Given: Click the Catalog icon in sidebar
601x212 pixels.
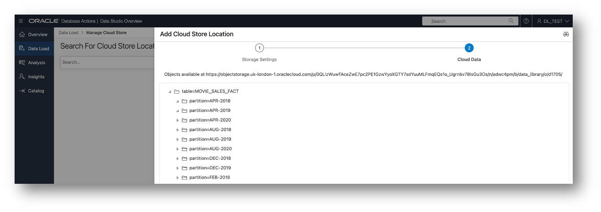Looking at the screenshot, I should point(22,91).
